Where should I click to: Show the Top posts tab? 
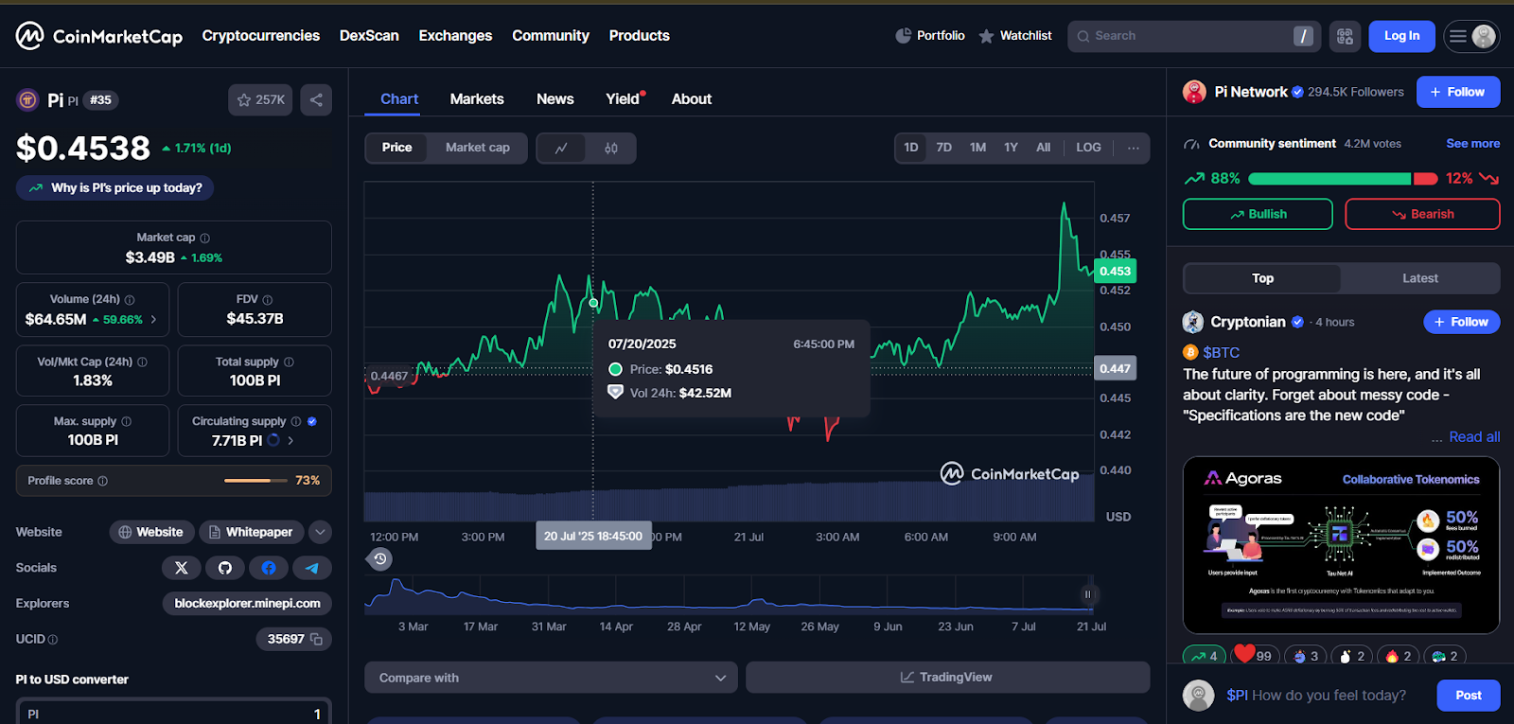[x=1262, y=278]
